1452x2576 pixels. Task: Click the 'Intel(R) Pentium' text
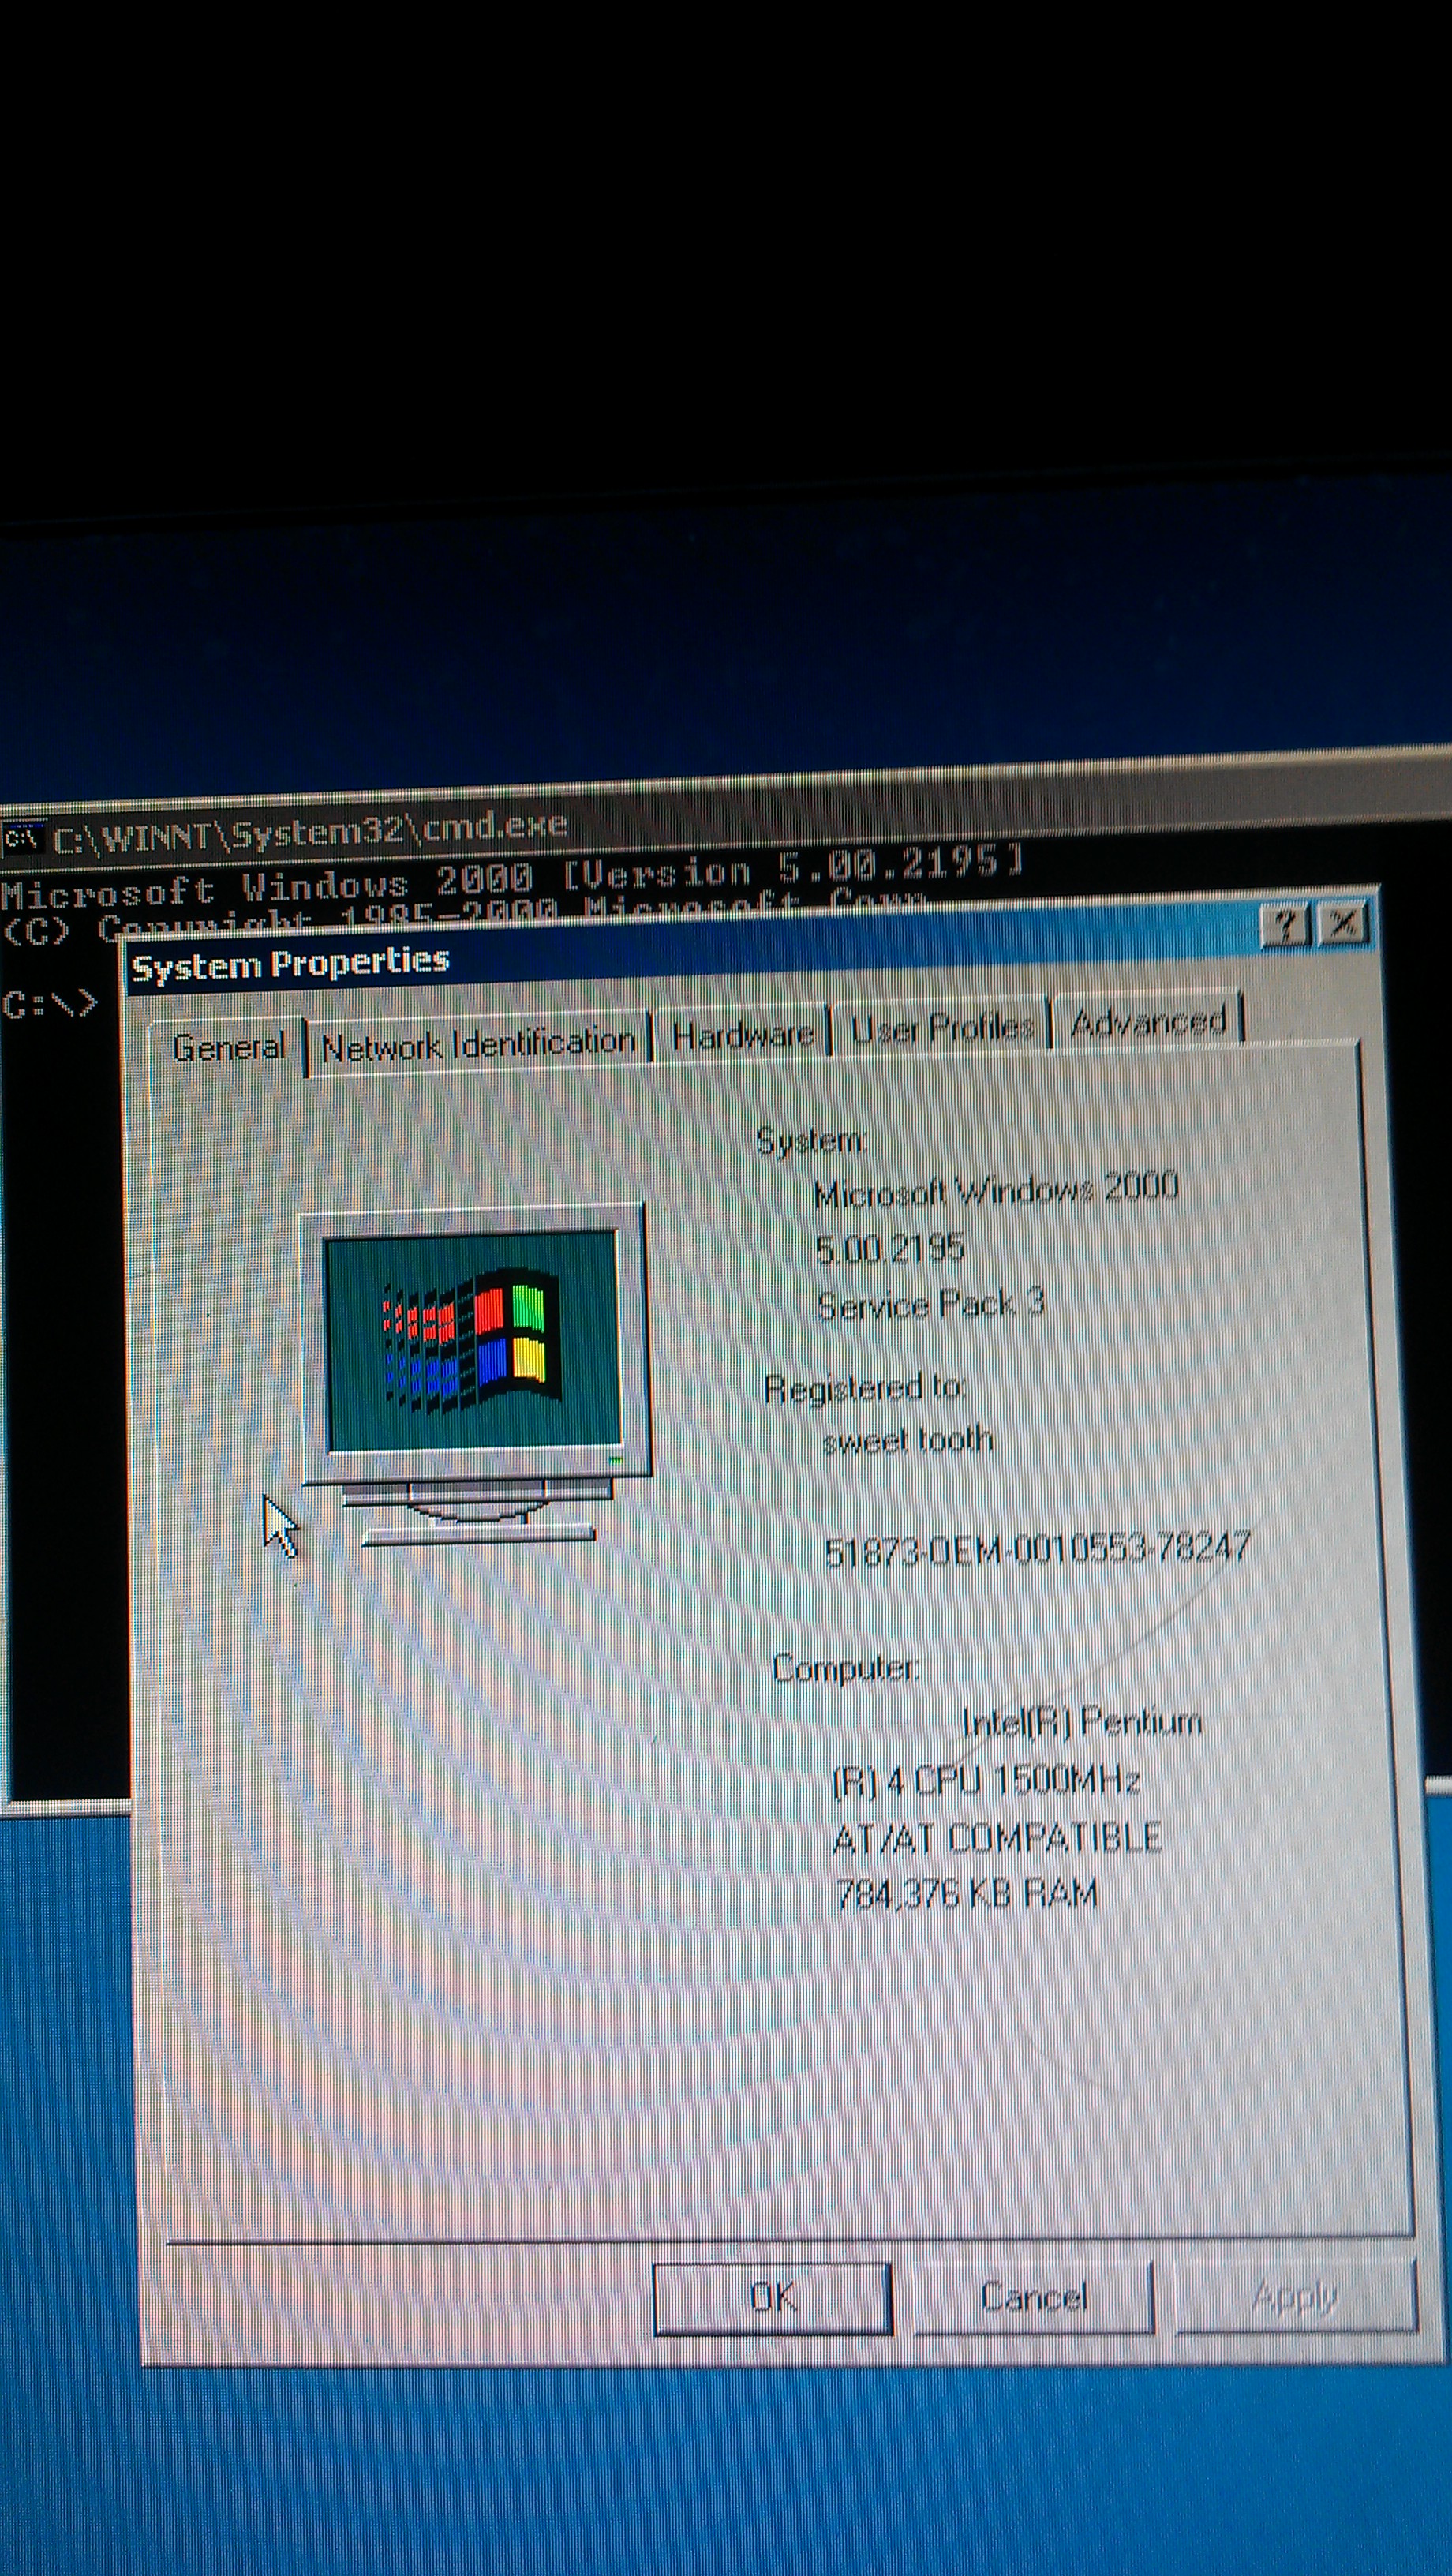pos(1081,1721)
